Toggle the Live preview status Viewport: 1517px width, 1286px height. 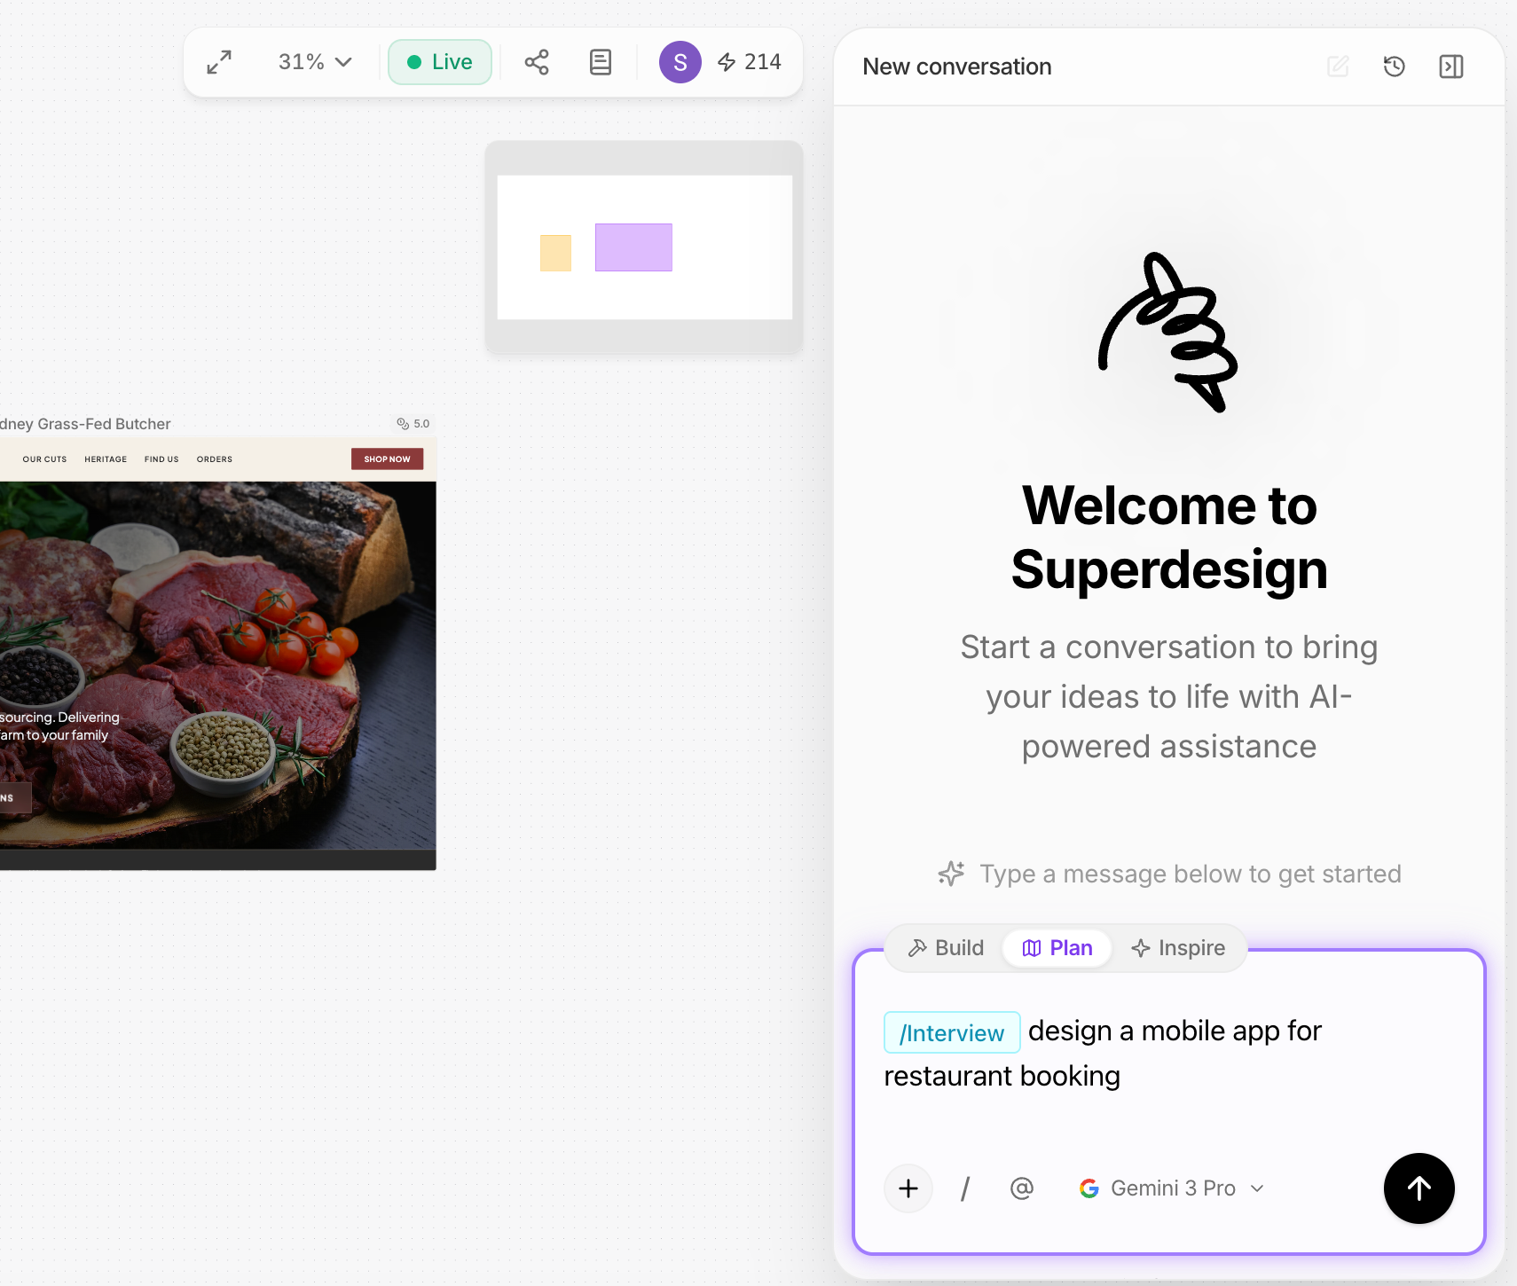[x=440, y=62]
